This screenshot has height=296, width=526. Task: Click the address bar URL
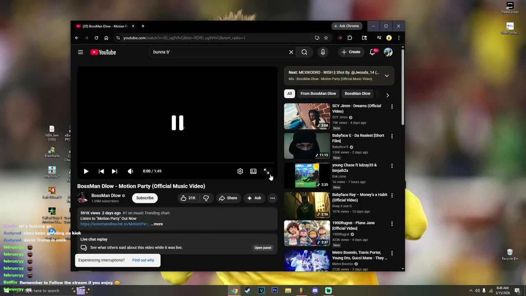click(184, 38)
